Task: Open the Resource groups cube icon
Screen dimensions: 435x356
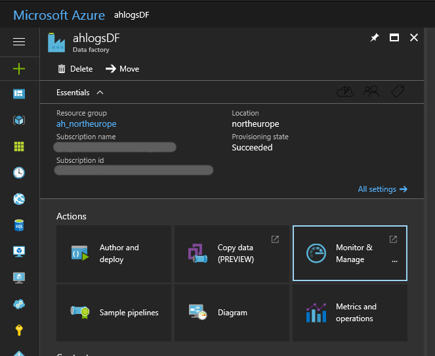Action: pyautogui.click(x=19, y=120)
